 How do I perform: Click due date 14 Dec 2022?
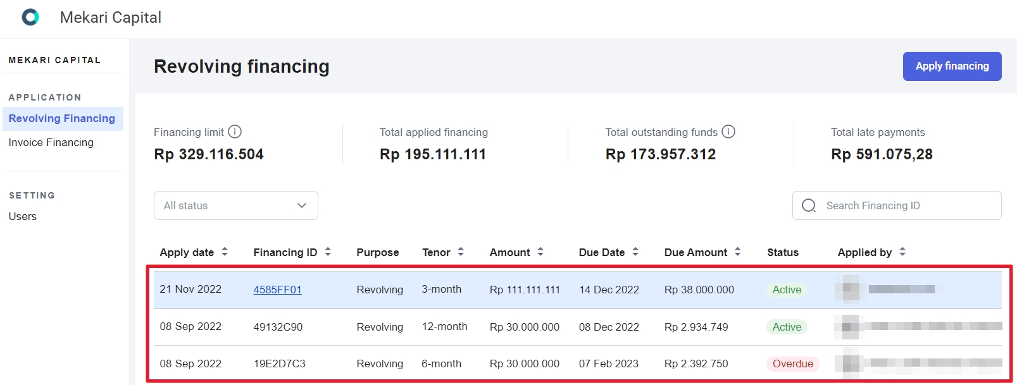609,290
